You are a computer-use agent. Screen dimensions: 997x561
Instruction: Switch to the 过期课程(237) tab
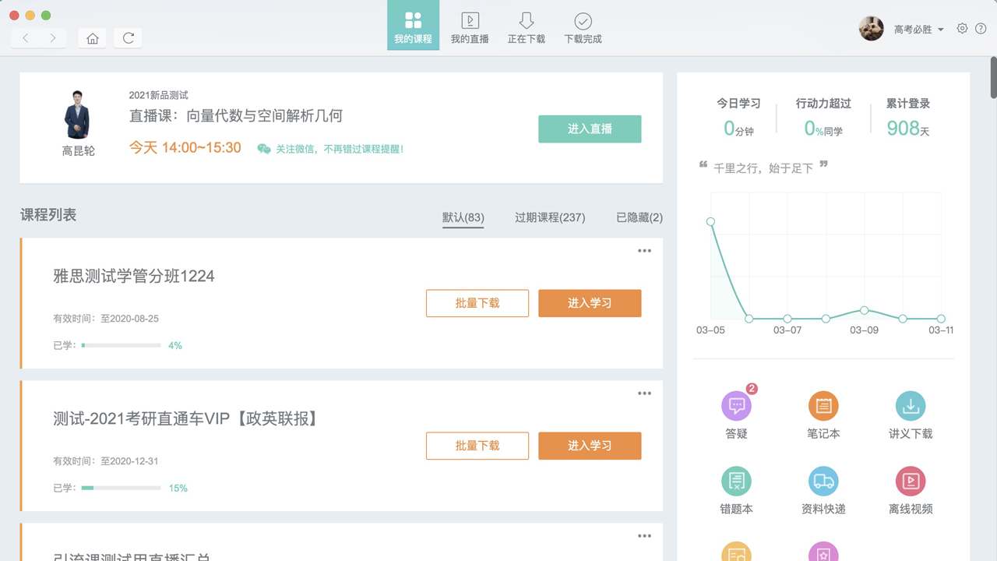[550, 218]
